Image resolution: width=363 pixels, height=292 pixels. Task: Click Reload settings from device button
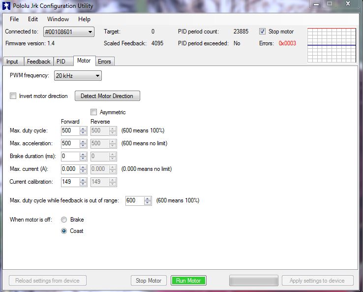[x=48, y=281]
